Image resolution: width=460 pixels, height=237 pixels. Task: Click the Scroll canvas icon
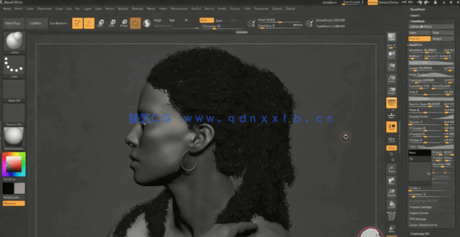tap(392, 55)
